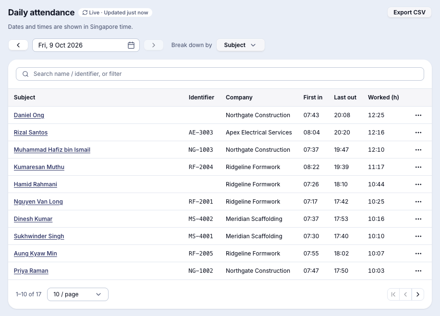
Task: Click worked hours value 10:03
Action: (x=376, y=271)
